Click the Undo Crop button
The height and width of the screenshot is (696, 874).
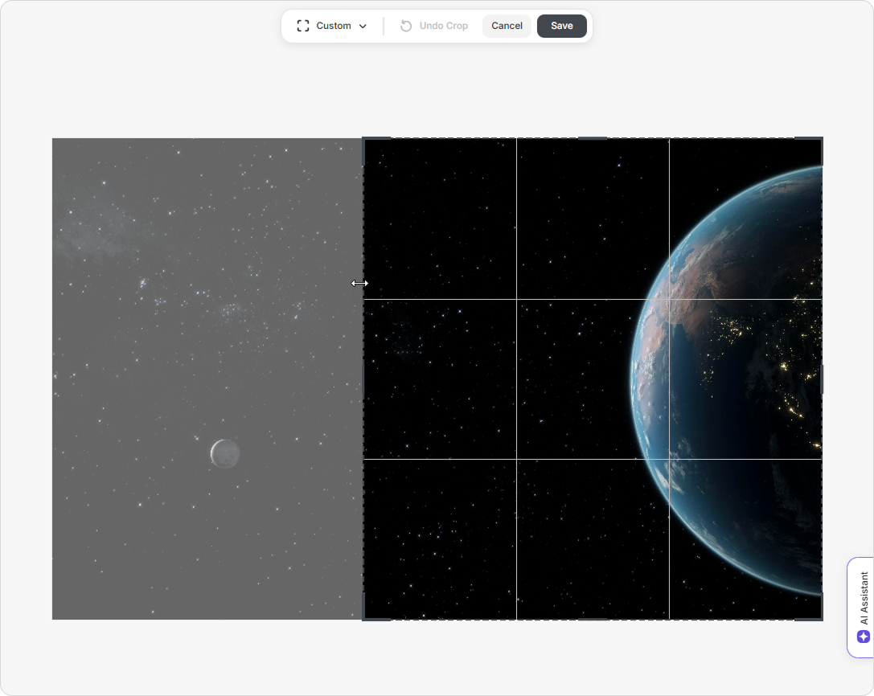tap(434, 27)
